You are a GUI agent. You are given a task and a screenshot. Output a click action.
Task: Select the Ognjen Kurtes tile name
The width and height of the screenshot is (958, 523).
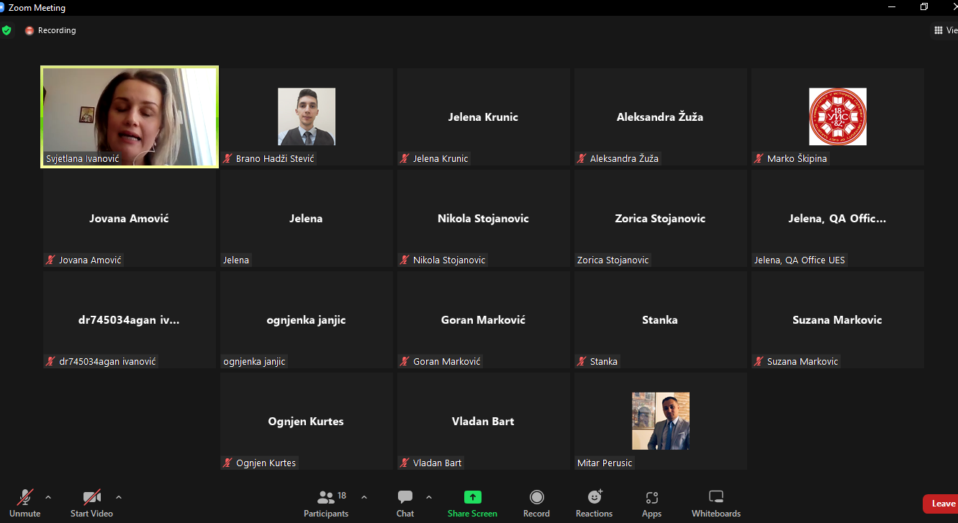pos(306,422)
